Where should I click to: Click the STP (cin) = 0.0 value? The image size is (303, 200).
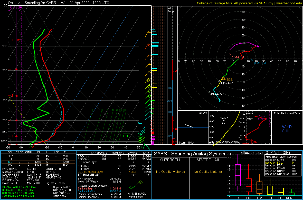62,190
